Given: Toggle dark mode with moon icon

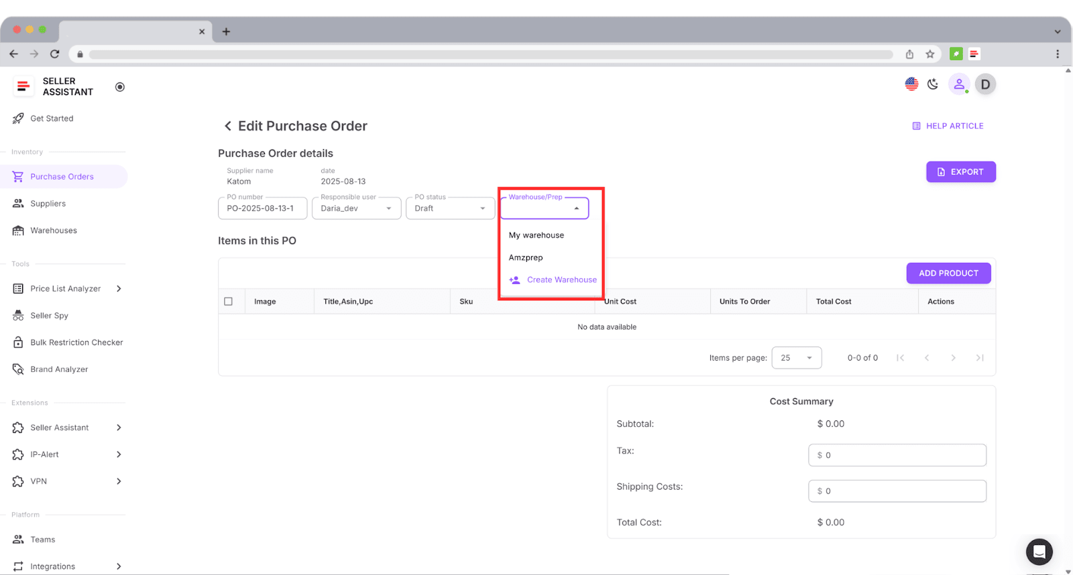Looking at the screenshot, I should [933, 84].
